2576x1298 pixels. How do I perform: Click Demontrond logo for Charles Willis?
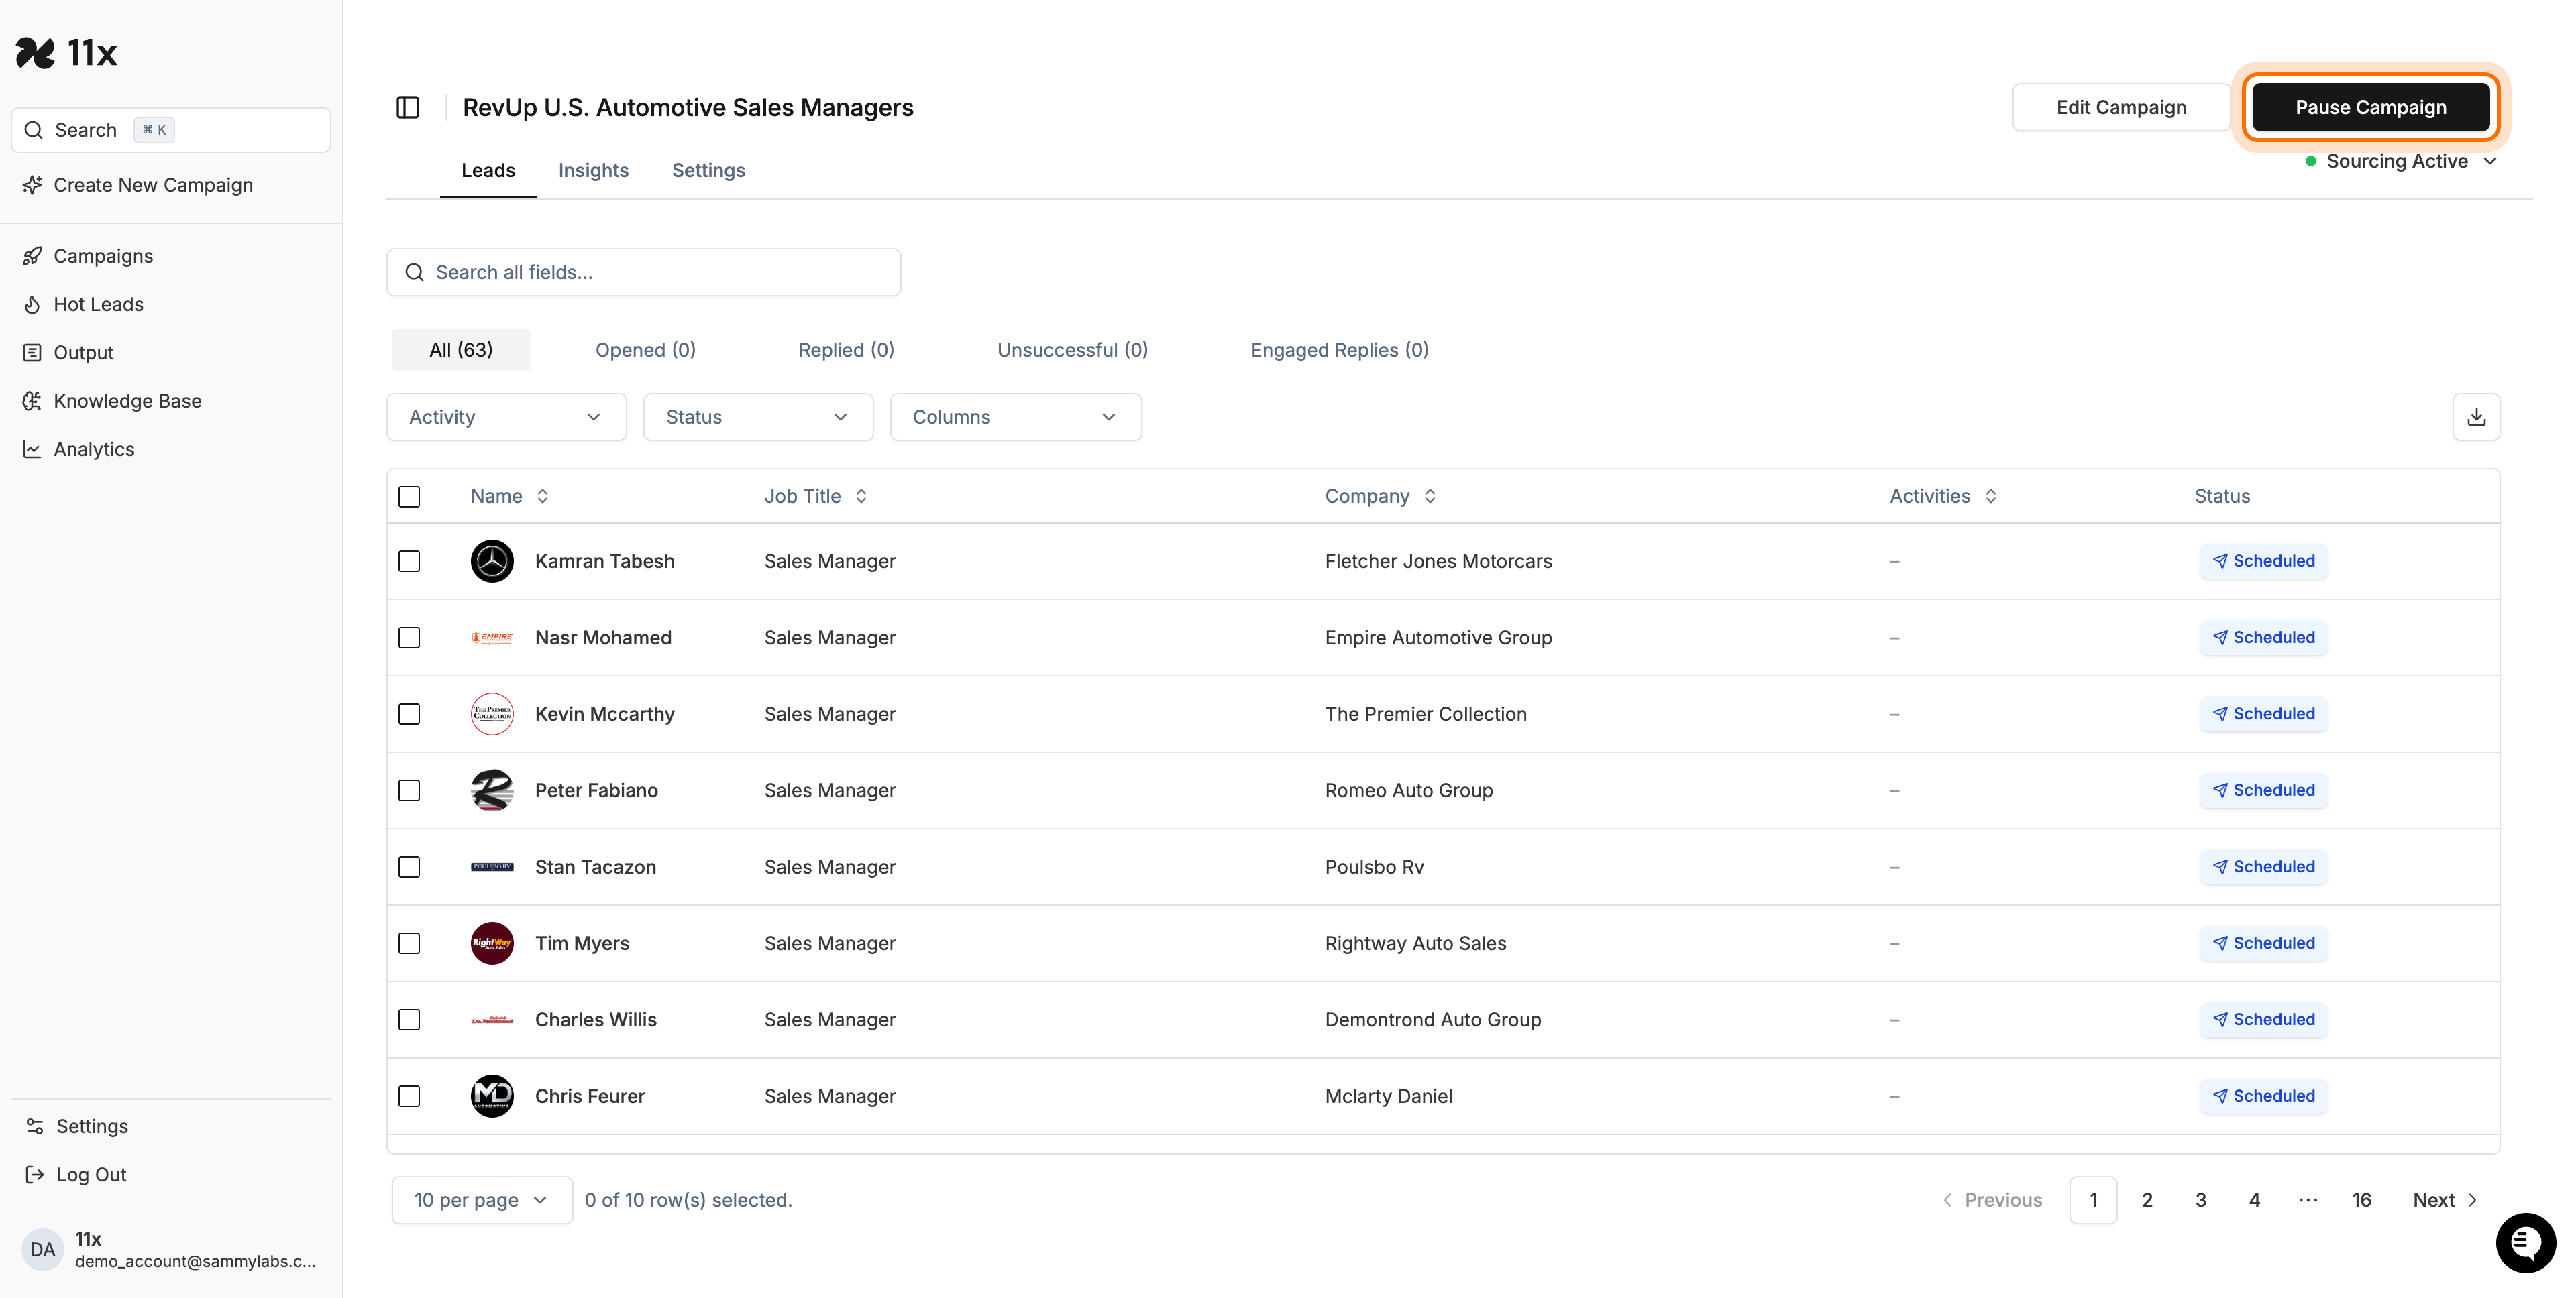[492, 1019]
